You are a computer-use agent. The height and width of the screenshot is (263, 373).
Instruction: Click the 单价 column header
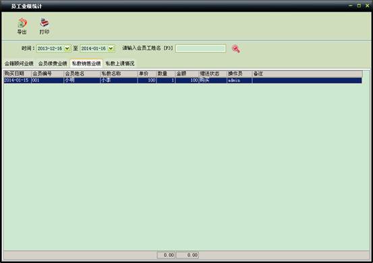click(147, 74)
